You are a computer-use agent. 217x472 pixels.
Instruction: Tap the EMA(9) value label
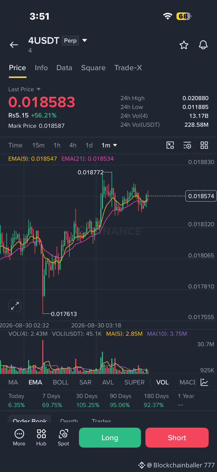coord(32,159)
